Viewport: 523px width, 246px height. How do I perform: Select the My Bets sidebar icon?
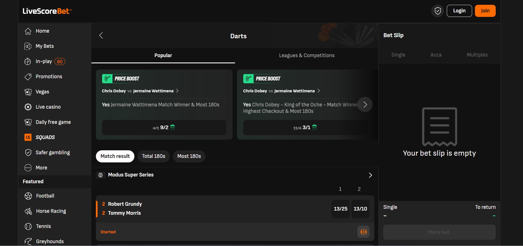[45, 46]
